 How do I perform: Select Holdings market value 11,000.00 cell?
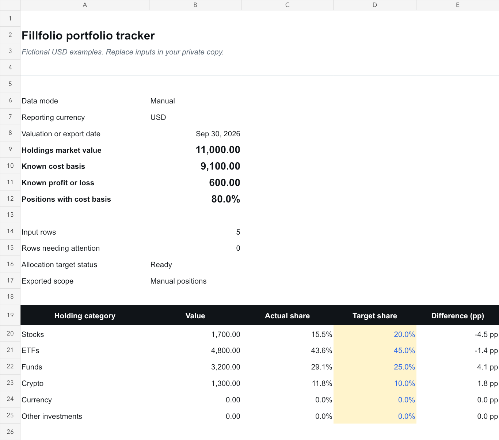[195, 150]
